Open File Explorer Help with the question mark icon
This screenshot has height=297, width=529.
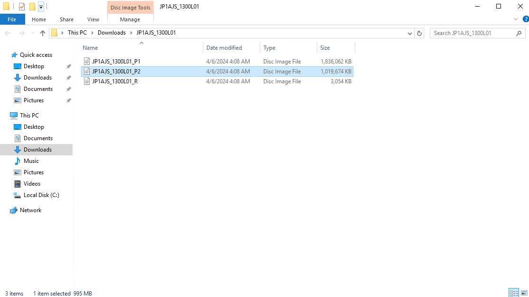pos(525,19)
